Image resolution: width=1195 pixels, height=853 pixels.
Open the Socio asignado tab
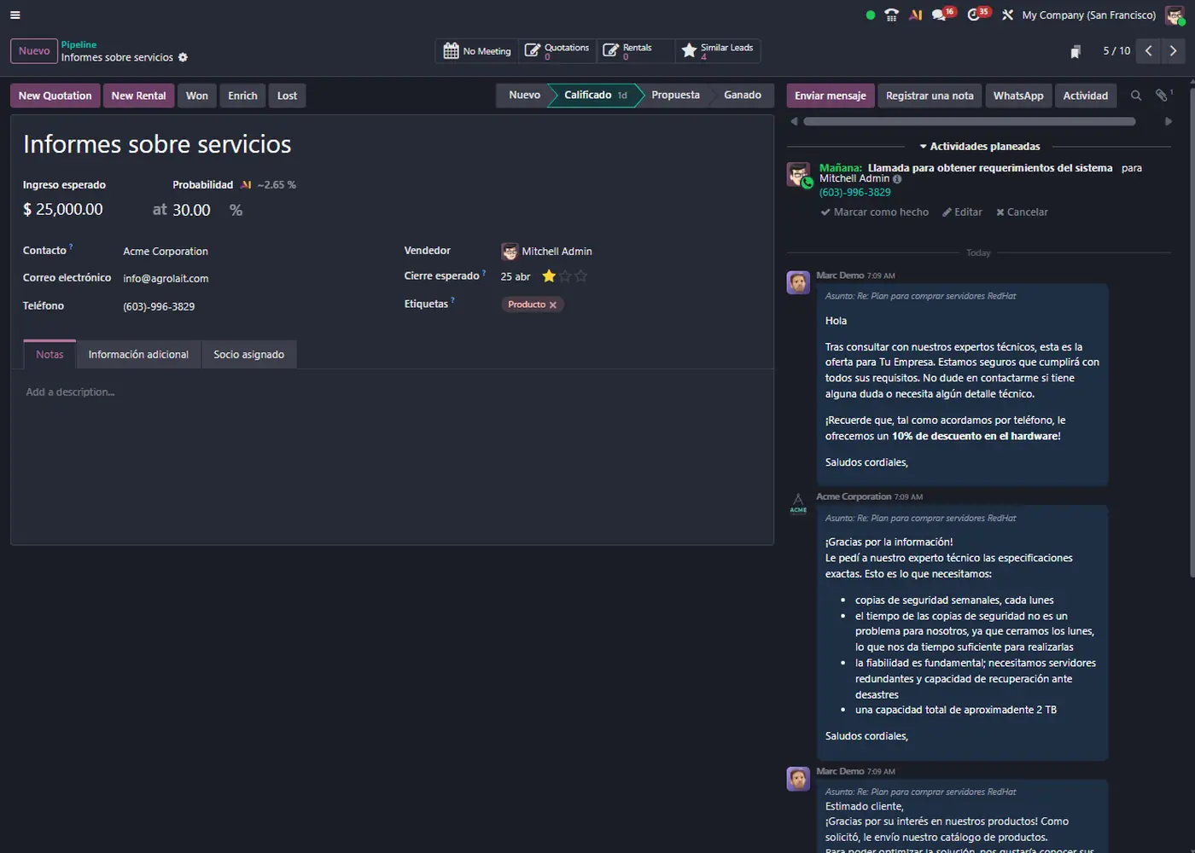(248, 355)
